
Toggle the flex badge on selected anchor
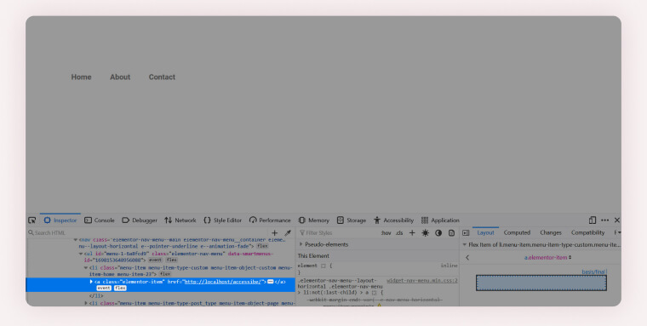tap(120, 288)
